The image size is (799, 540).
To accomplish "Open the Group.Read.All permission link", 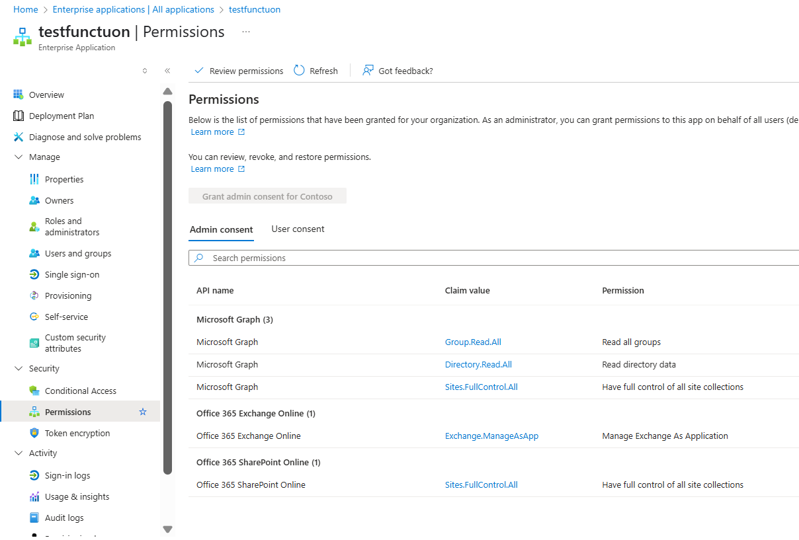I will coord(473,342).
